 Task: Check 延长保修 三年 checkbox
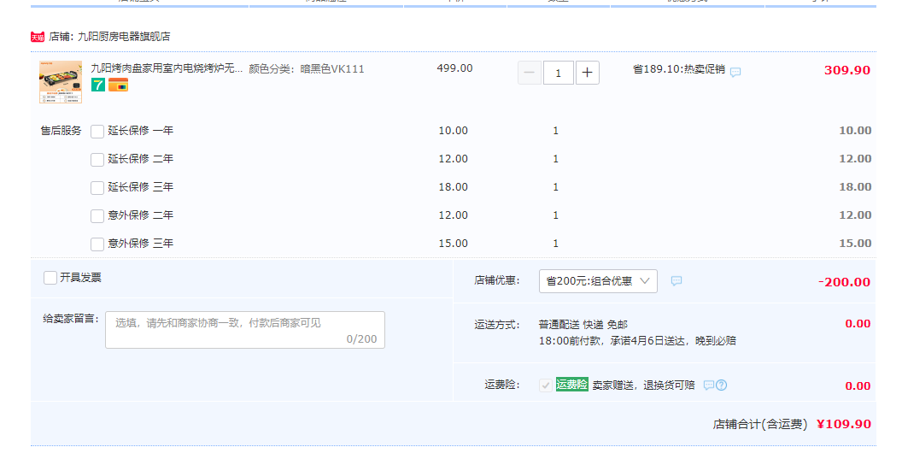click(x=97, y=188)
